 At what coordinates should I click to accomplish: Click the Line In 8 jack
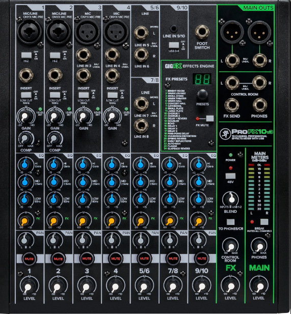coord(141,126)
